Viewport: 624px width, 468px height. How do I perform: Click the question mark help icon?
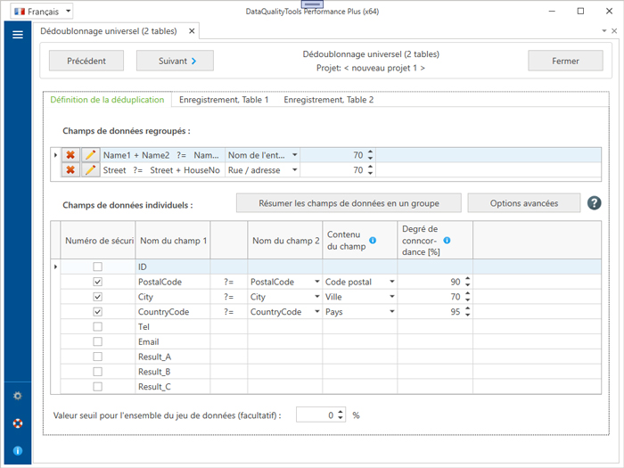coord(595,203)
